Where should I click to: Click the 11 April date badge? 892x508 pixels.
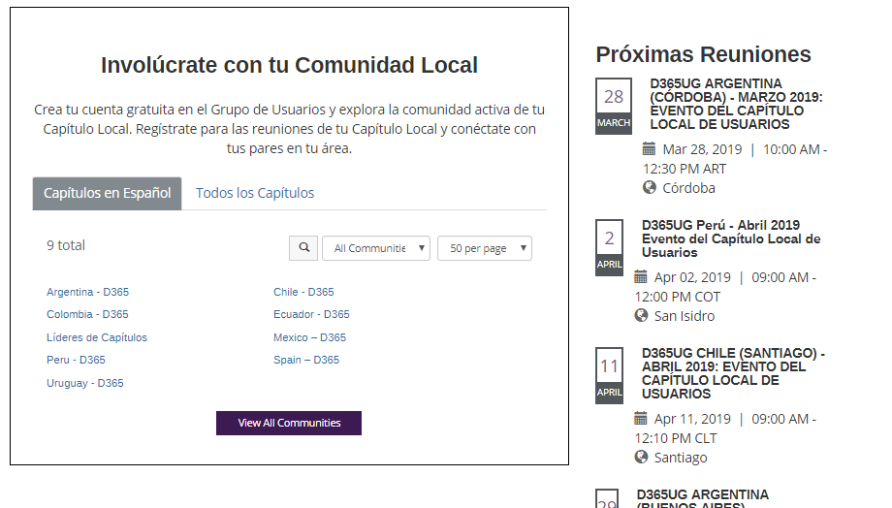pos(609,375)
